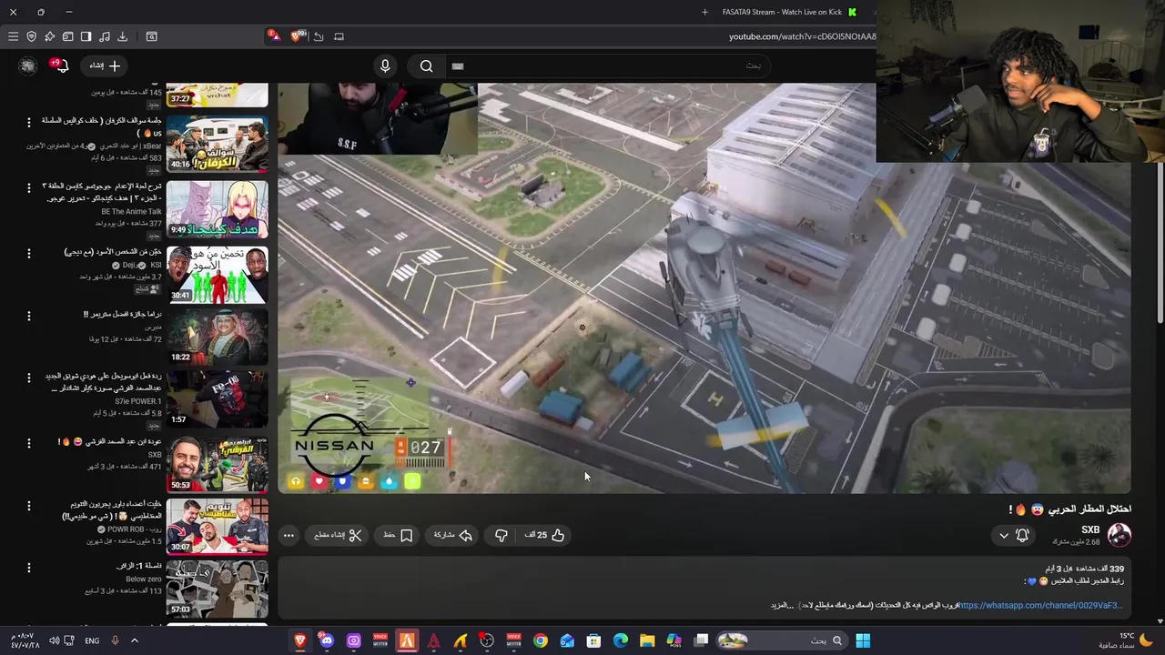Viewport: 1165px width, 655px height.
Task: Open options menu for Below zero video
Action: [28, 568]
